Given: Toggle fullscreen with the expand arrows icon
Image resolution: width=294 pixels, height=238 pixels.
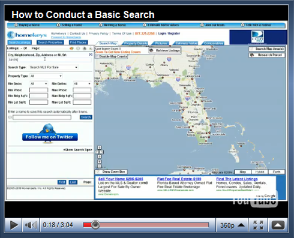Looking at the screenshot, I should [258, 225].
